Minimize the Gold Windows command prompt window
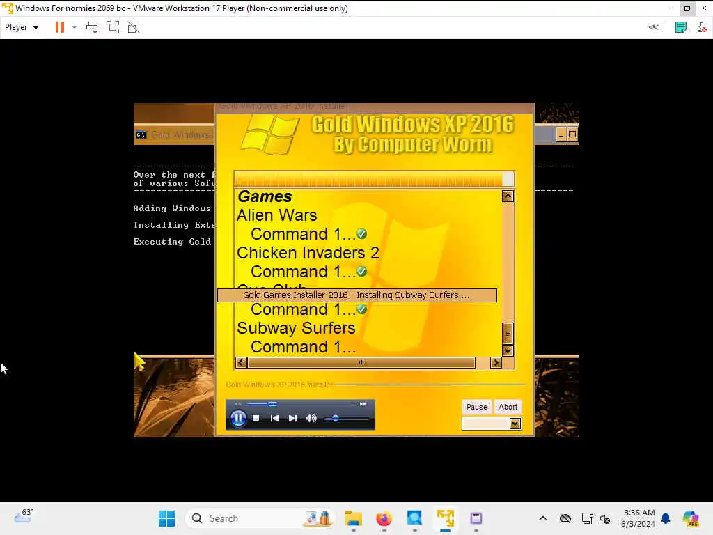Image resolution: width=713 pixels, height=535 pixels. 561,134
